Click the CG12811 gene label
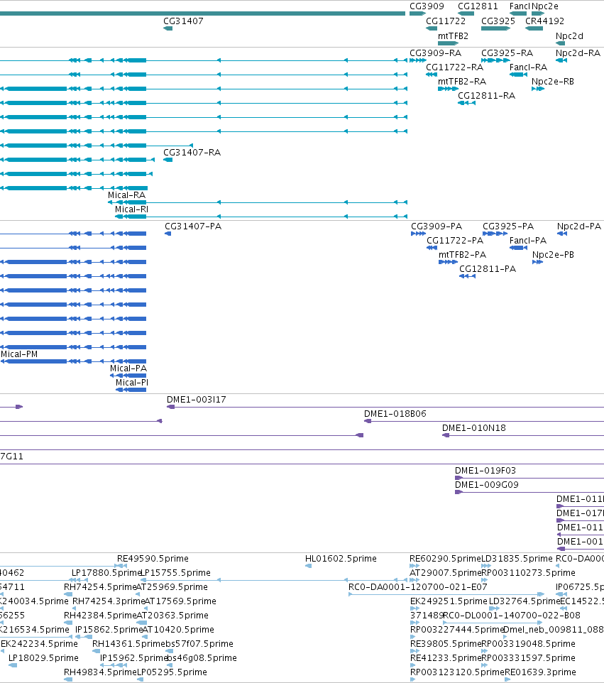Screen dimensions: 604x683 pyautogui.click(x=477, y=6)
